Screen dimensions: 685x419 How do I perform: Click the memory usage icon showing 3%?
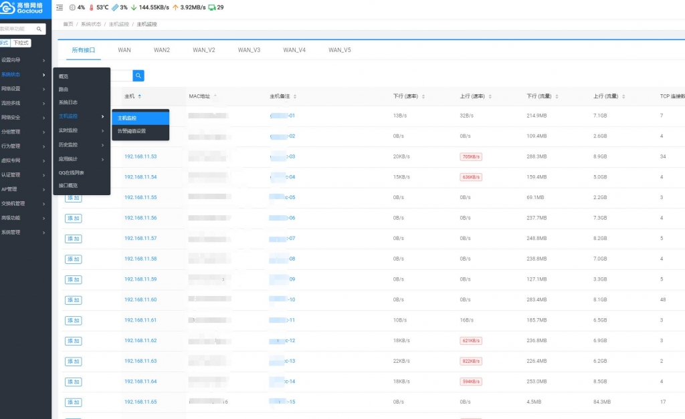pos(115,7)
